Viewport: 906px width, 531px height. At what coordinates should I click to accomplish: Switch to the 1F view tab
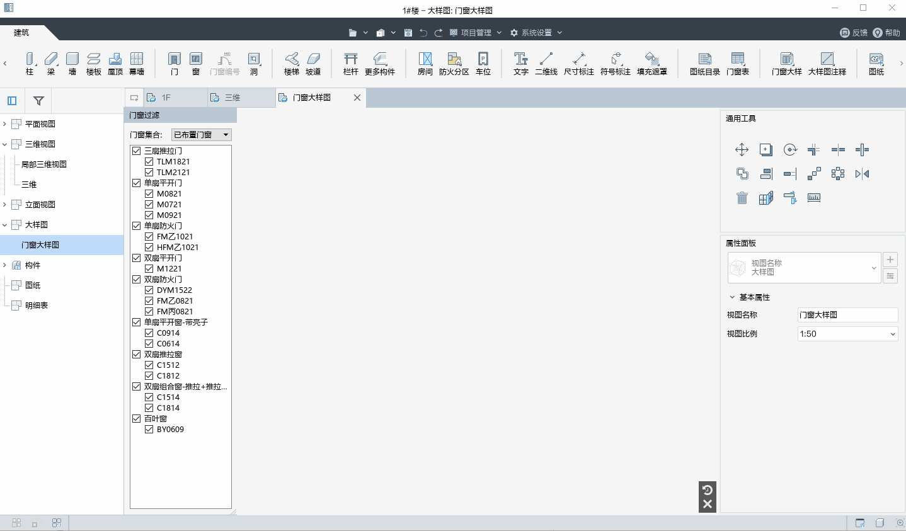pyautogui.click(x=175, y=98)
